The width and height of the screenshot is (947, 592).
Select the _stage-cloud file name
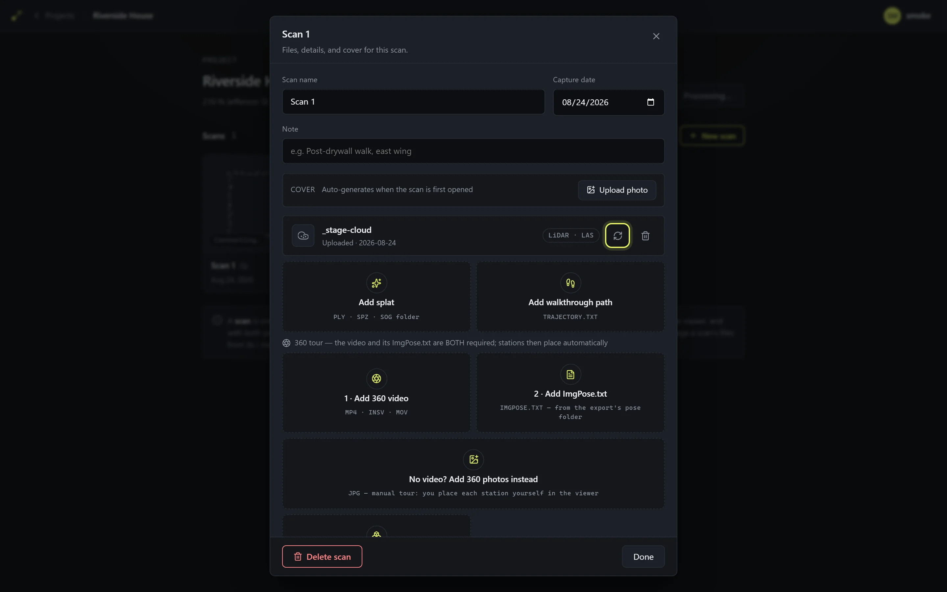(x=347, y=230)
